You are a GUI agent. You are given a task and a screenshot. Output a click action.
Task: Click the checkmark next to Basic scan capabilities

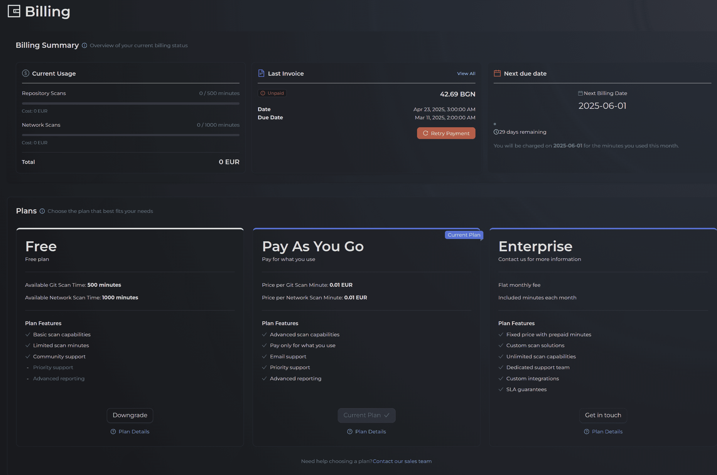(27, 334)
